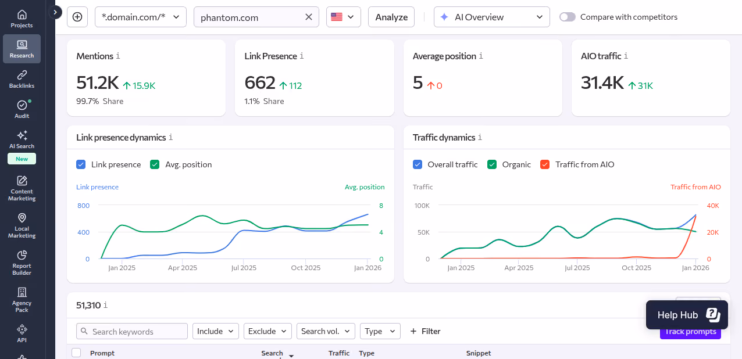Open the Search vol. filter dropdown
This screenshot has height=359, width=742.
click(326, 331)
